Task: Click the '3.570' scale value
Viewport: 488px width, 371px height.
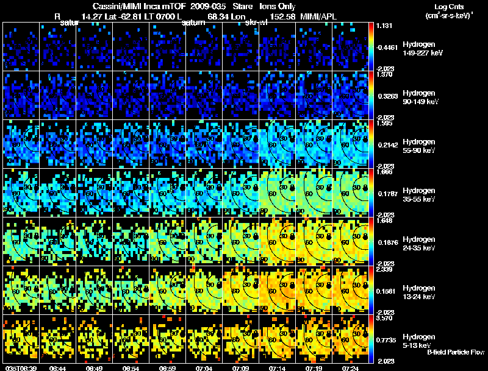Action: tap(384, 318)
